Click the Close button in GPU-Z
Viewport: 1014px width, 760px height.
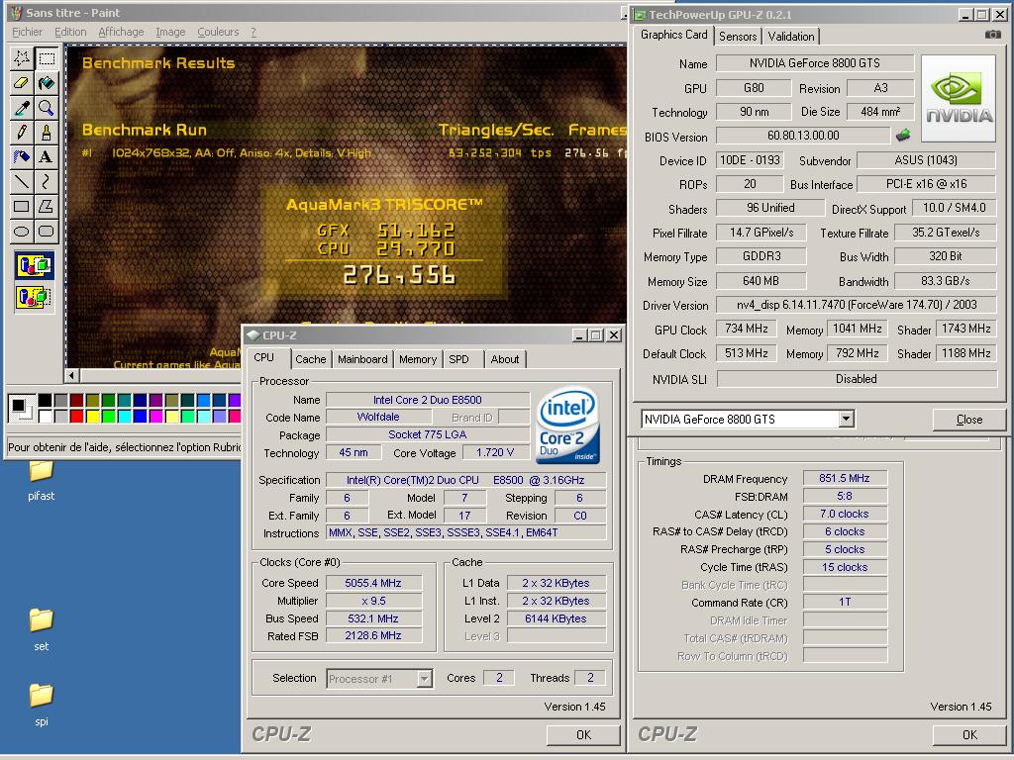point(968,420)
